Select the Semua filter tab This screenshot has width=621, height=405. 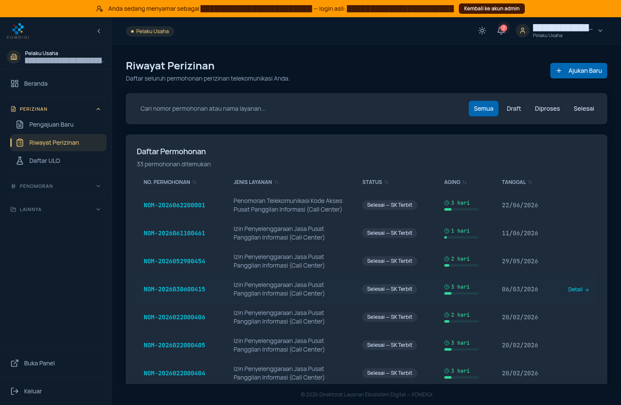pyautogui.click(x=483, y=109)
